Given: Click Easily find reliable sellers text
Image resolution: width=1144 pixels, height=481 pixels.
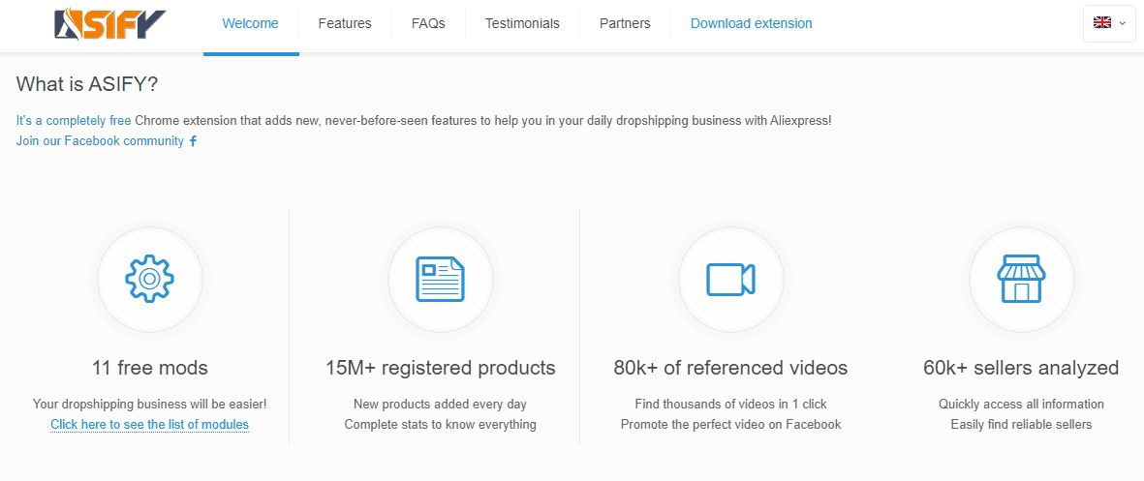Looking at the screenshot, I should [x=1021, y=424].
